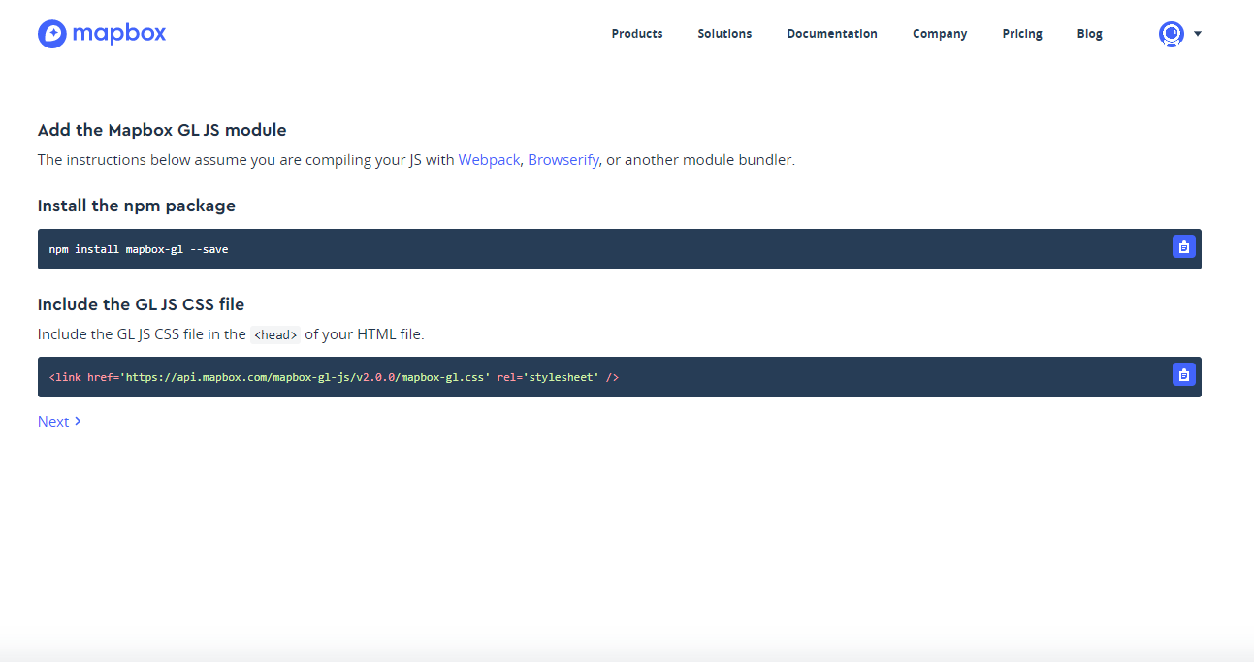Click the Next link
1254x665 pixels.
[59, 422]
